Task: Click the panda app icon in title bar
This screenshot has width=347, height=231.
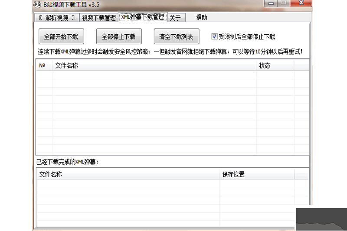Action: (x=37, y=4)
